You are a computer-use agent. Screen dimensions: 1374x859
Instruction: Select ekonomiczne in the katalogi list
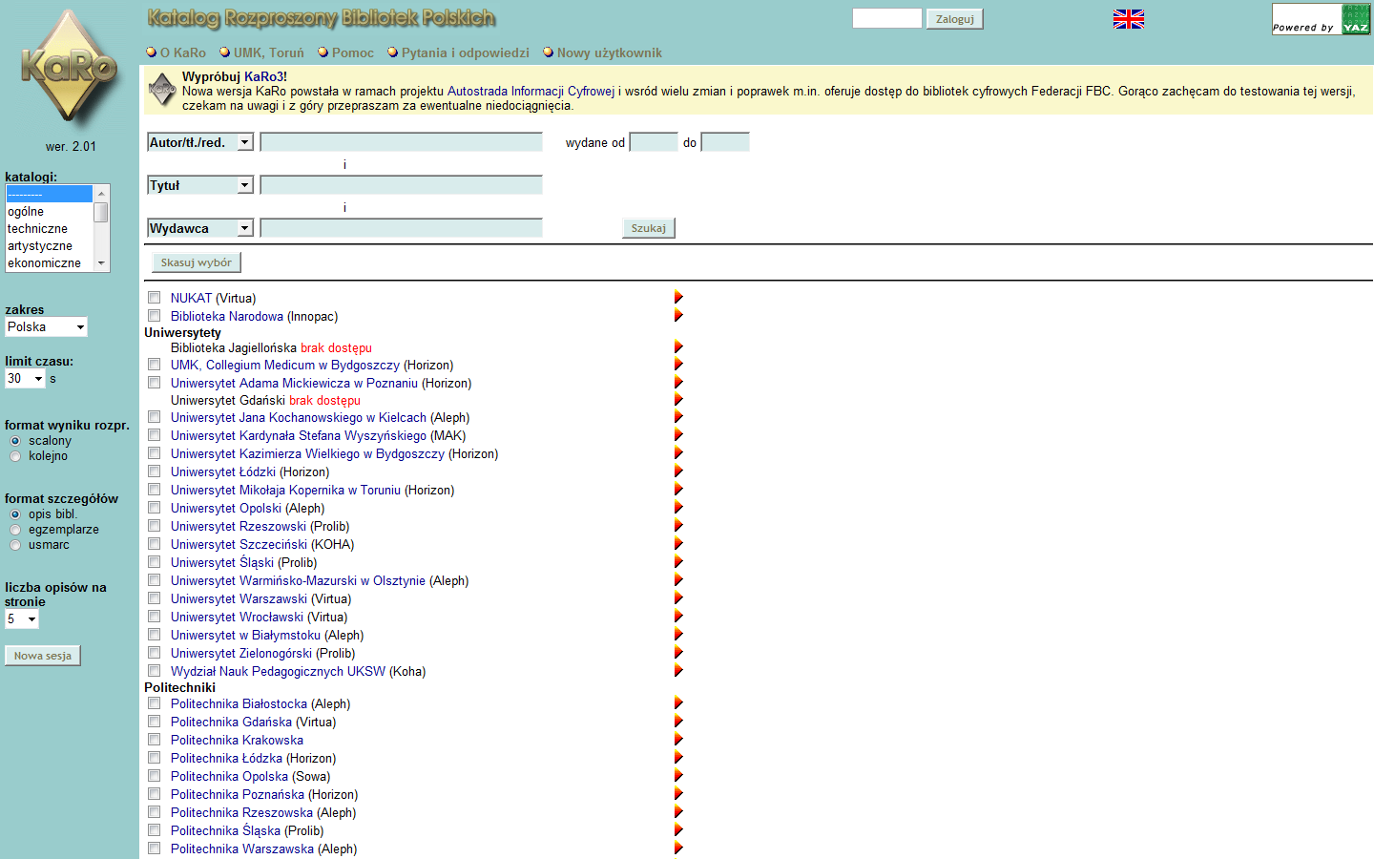49,263
